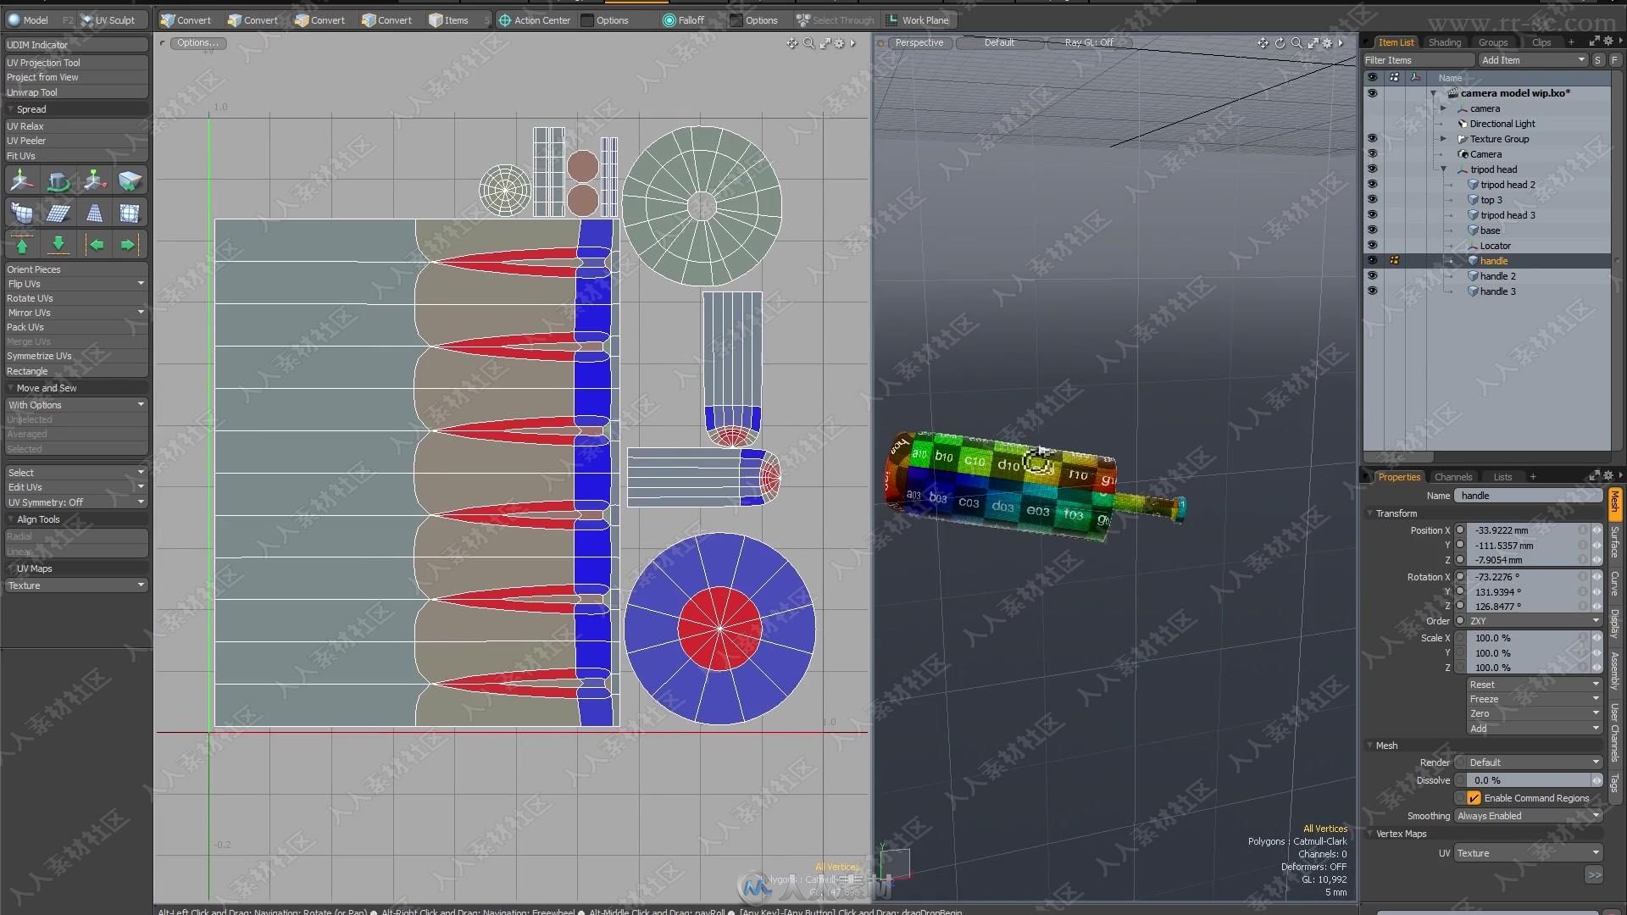Switch to the Groups tab
This screenshot has width=1627, height=915.
[x=1493, y=42]
